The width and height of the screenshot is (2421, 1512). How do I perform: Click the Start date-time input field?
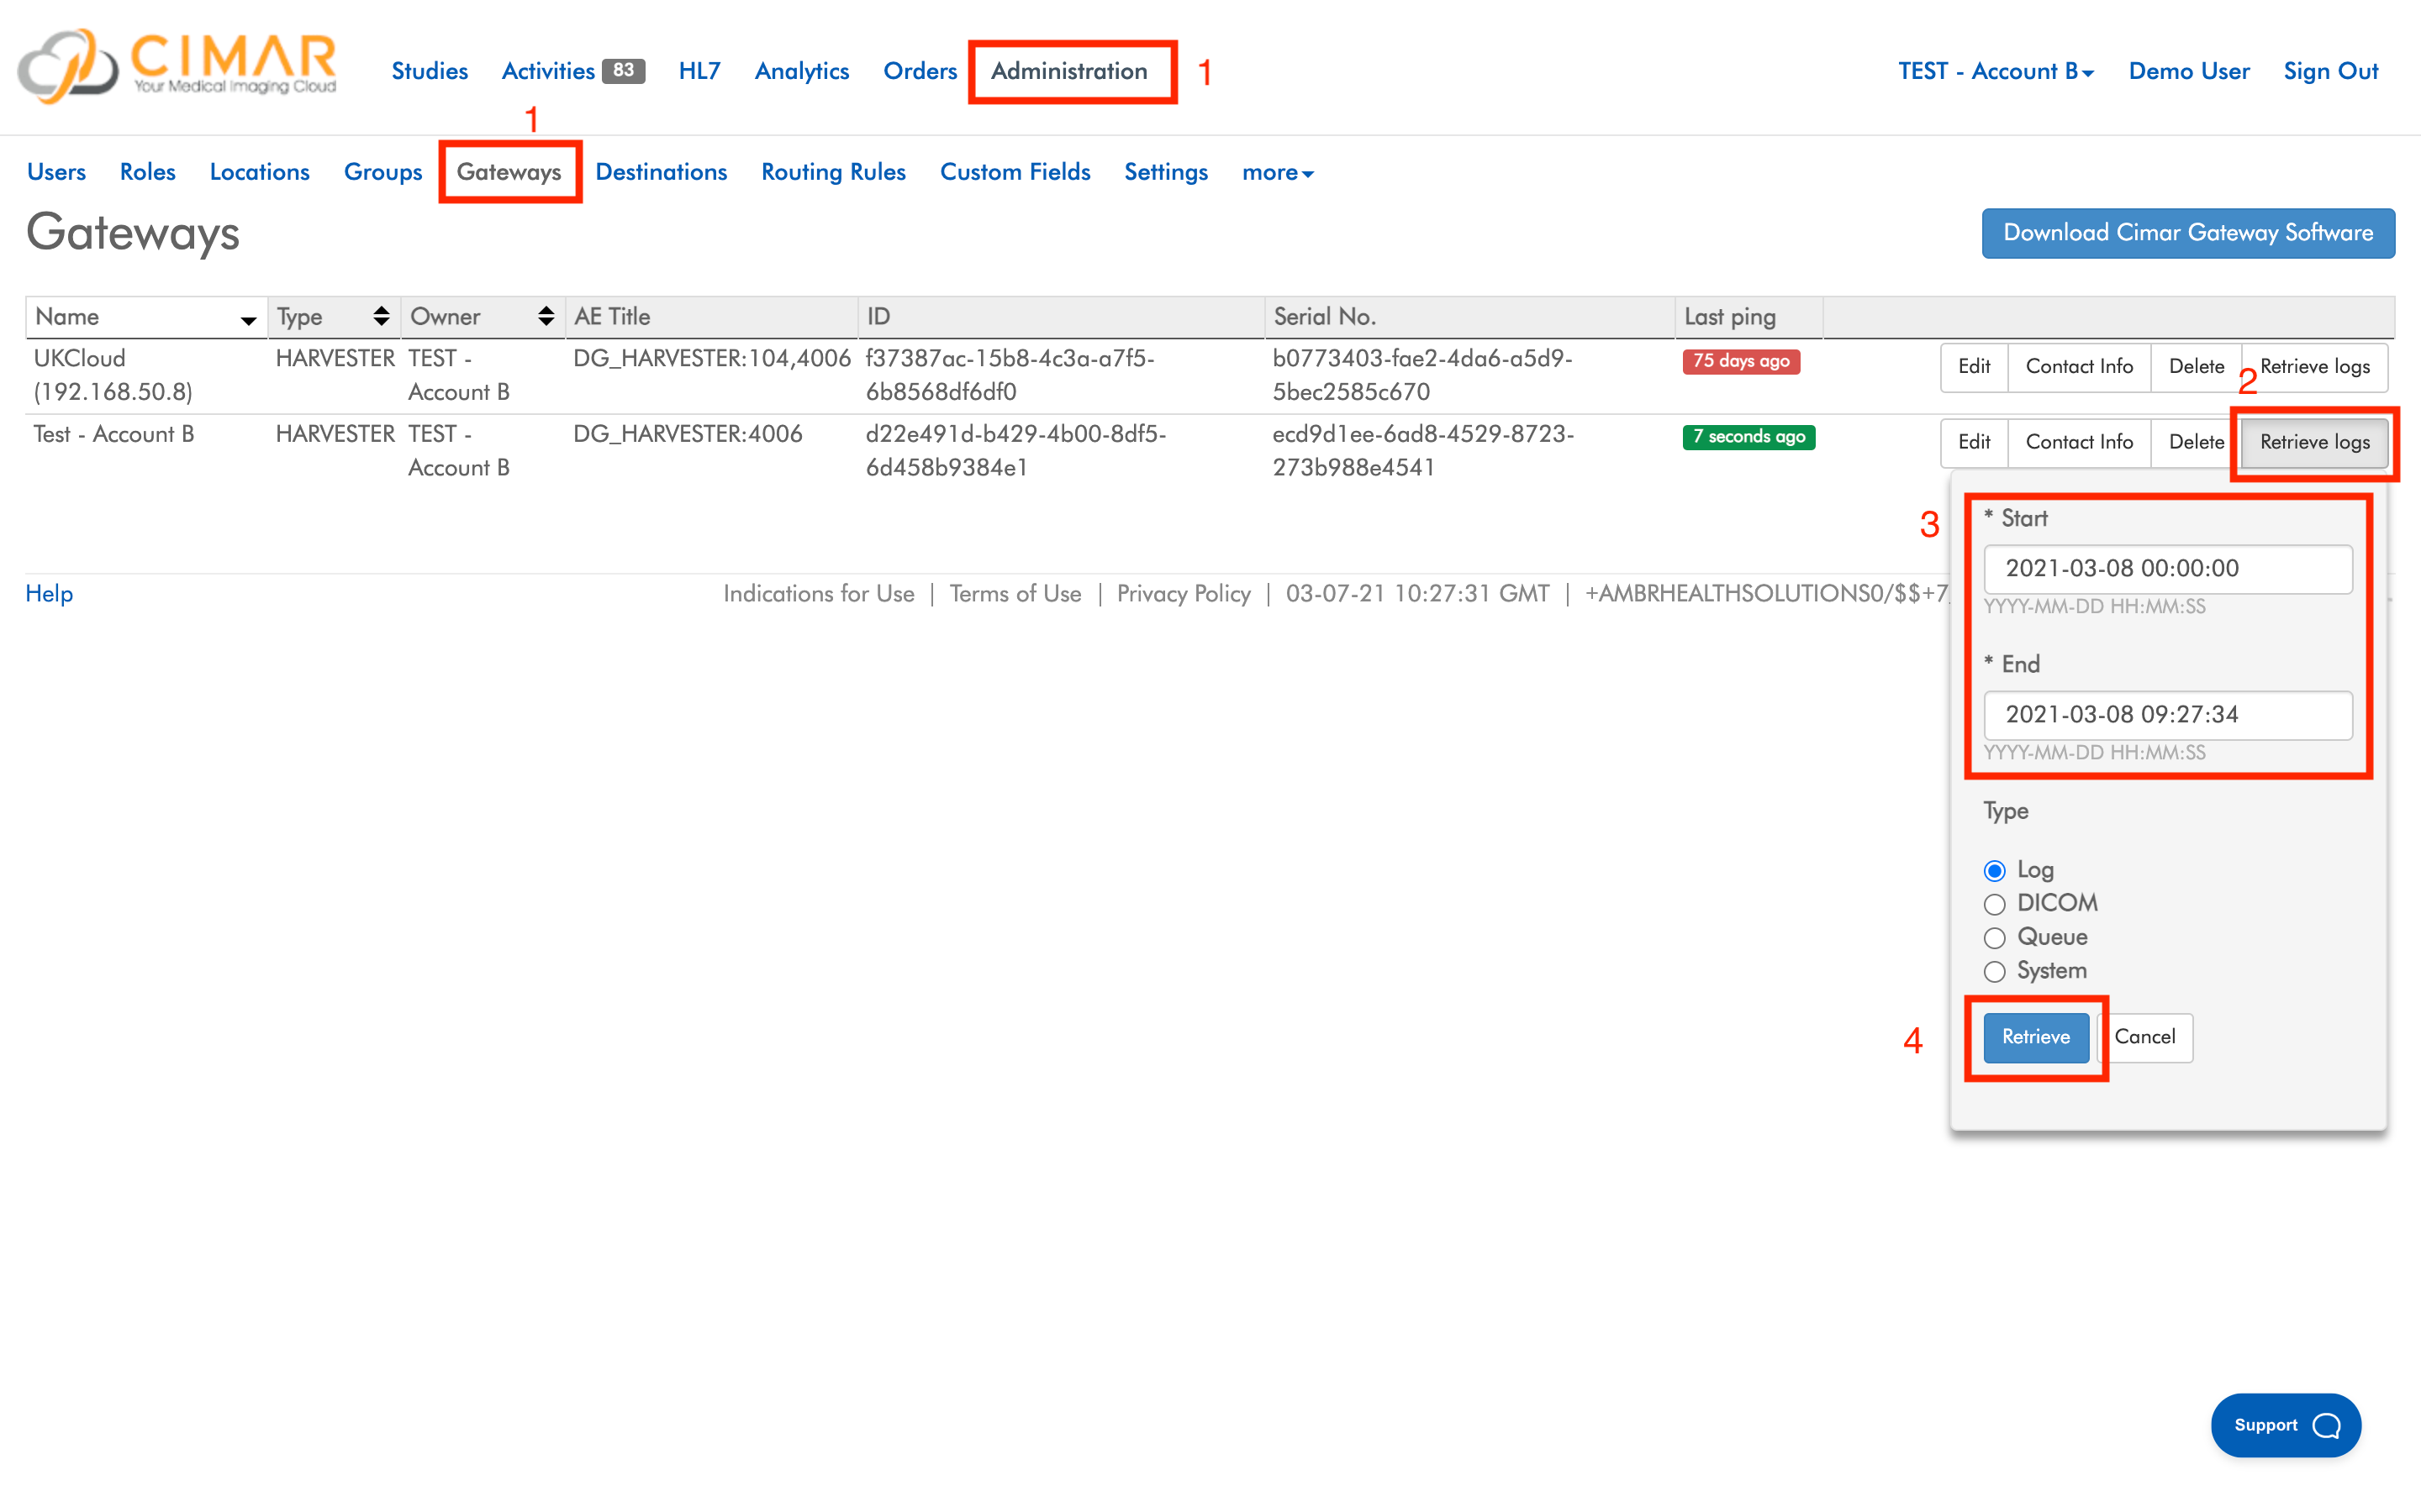point(2167,569)
